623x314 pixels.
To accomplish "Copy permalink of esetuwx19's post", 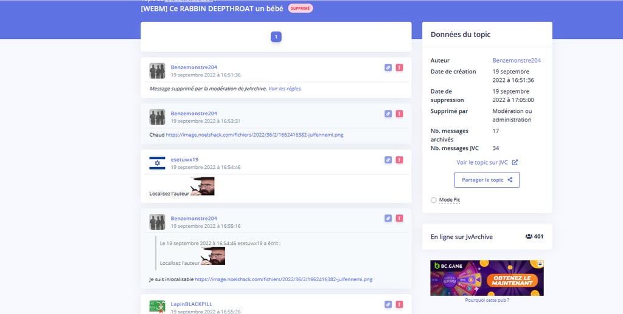I will click(x=388, y=160).
